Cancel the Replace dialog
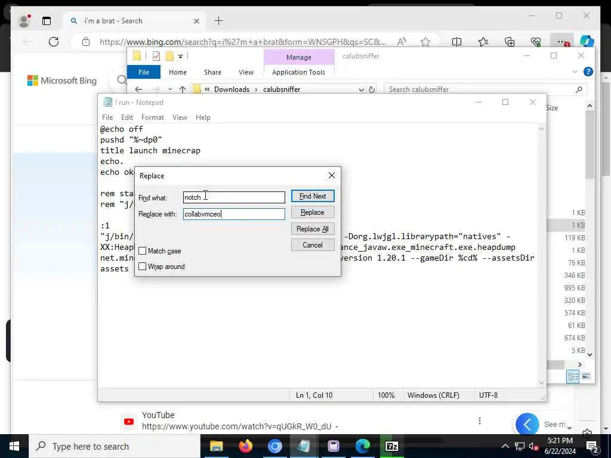The width and height of the screenshot is (611, 458). pyautogui.click(x=313, y=245)
